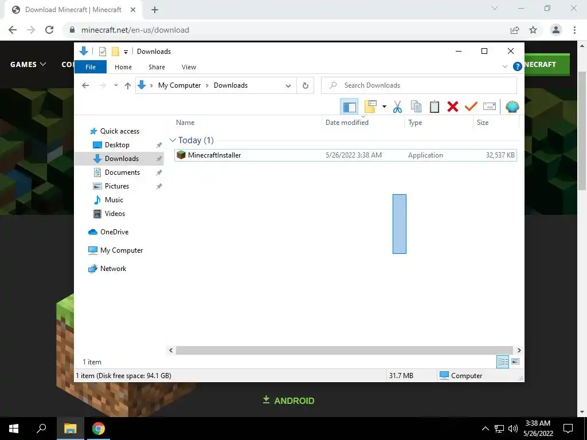
Task: Click the quick access Properties checkmark icon in title bar
Action: [102, 52]
